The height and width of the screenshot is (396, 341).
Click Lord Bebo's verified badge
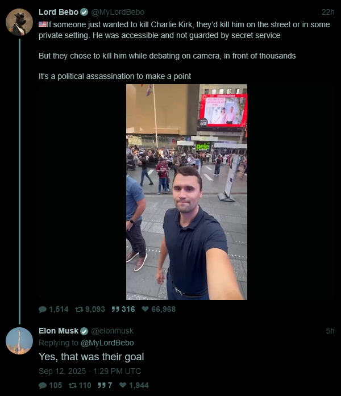click(84, 12)
